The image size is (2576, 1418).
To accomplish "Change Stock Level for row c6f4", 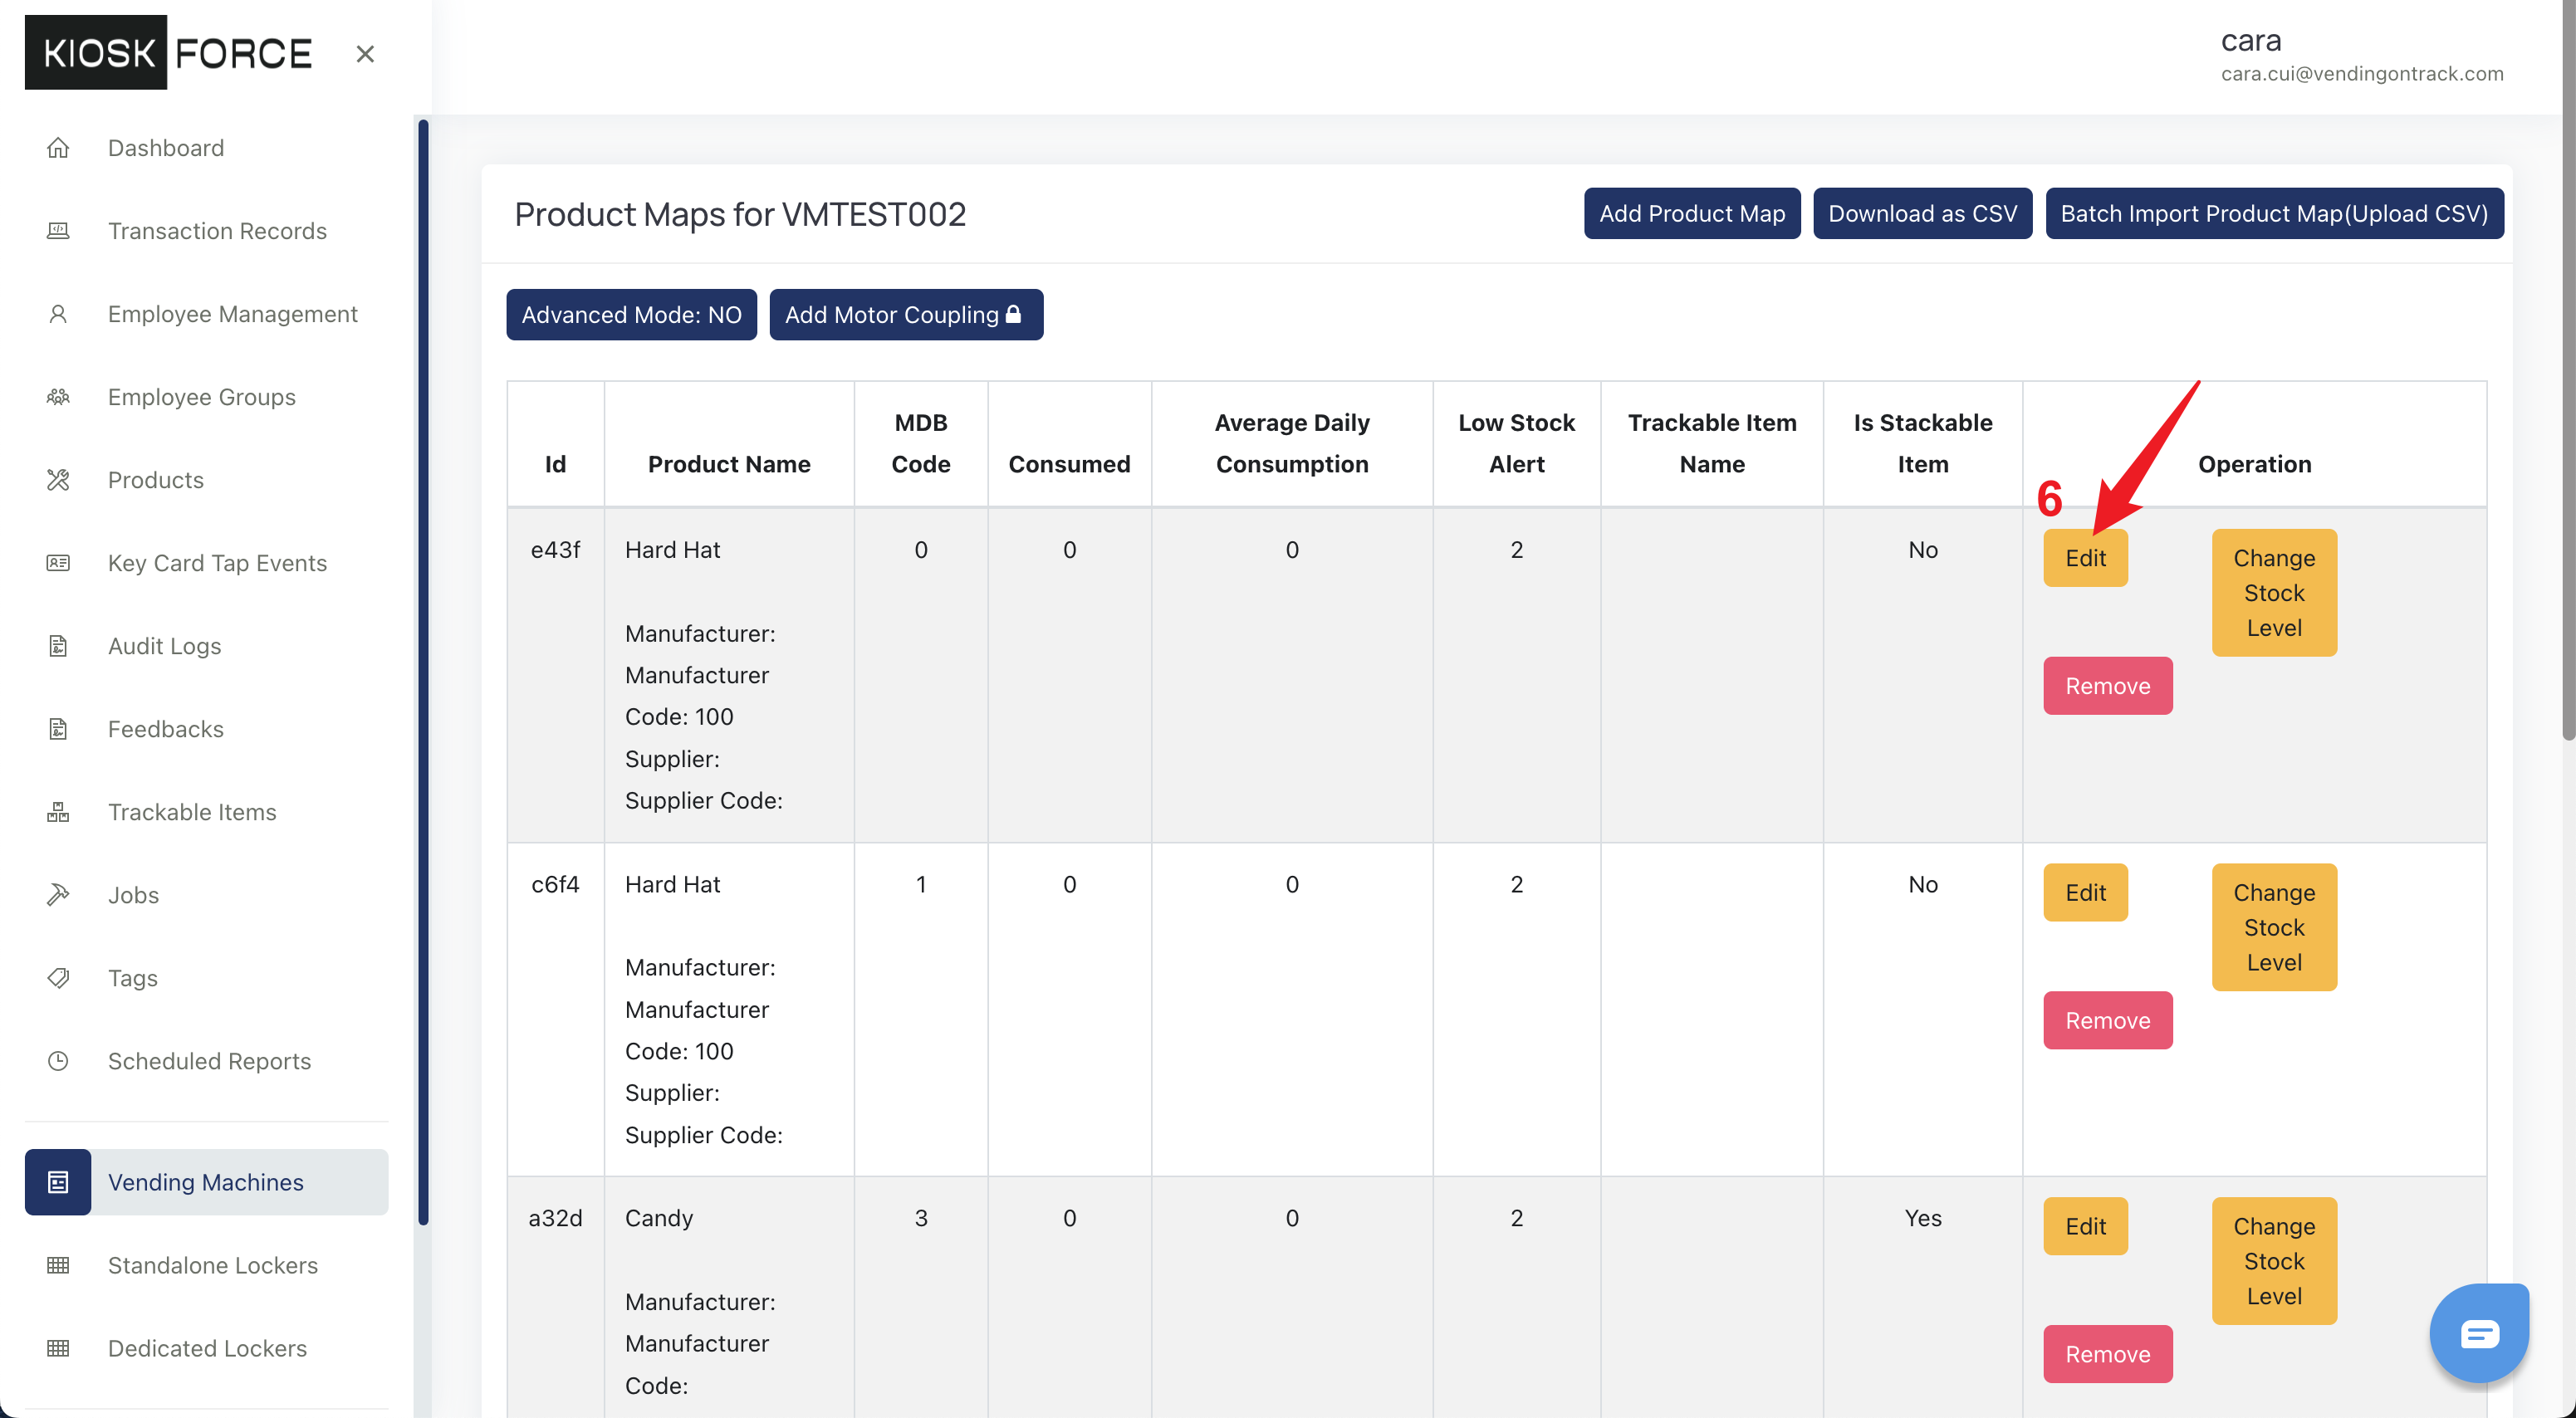I will click(2274, 927).
